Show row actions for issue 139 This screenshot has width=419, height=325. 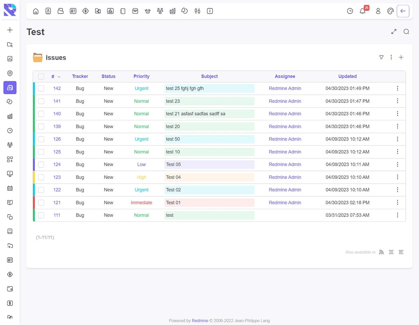pos(397,127)
